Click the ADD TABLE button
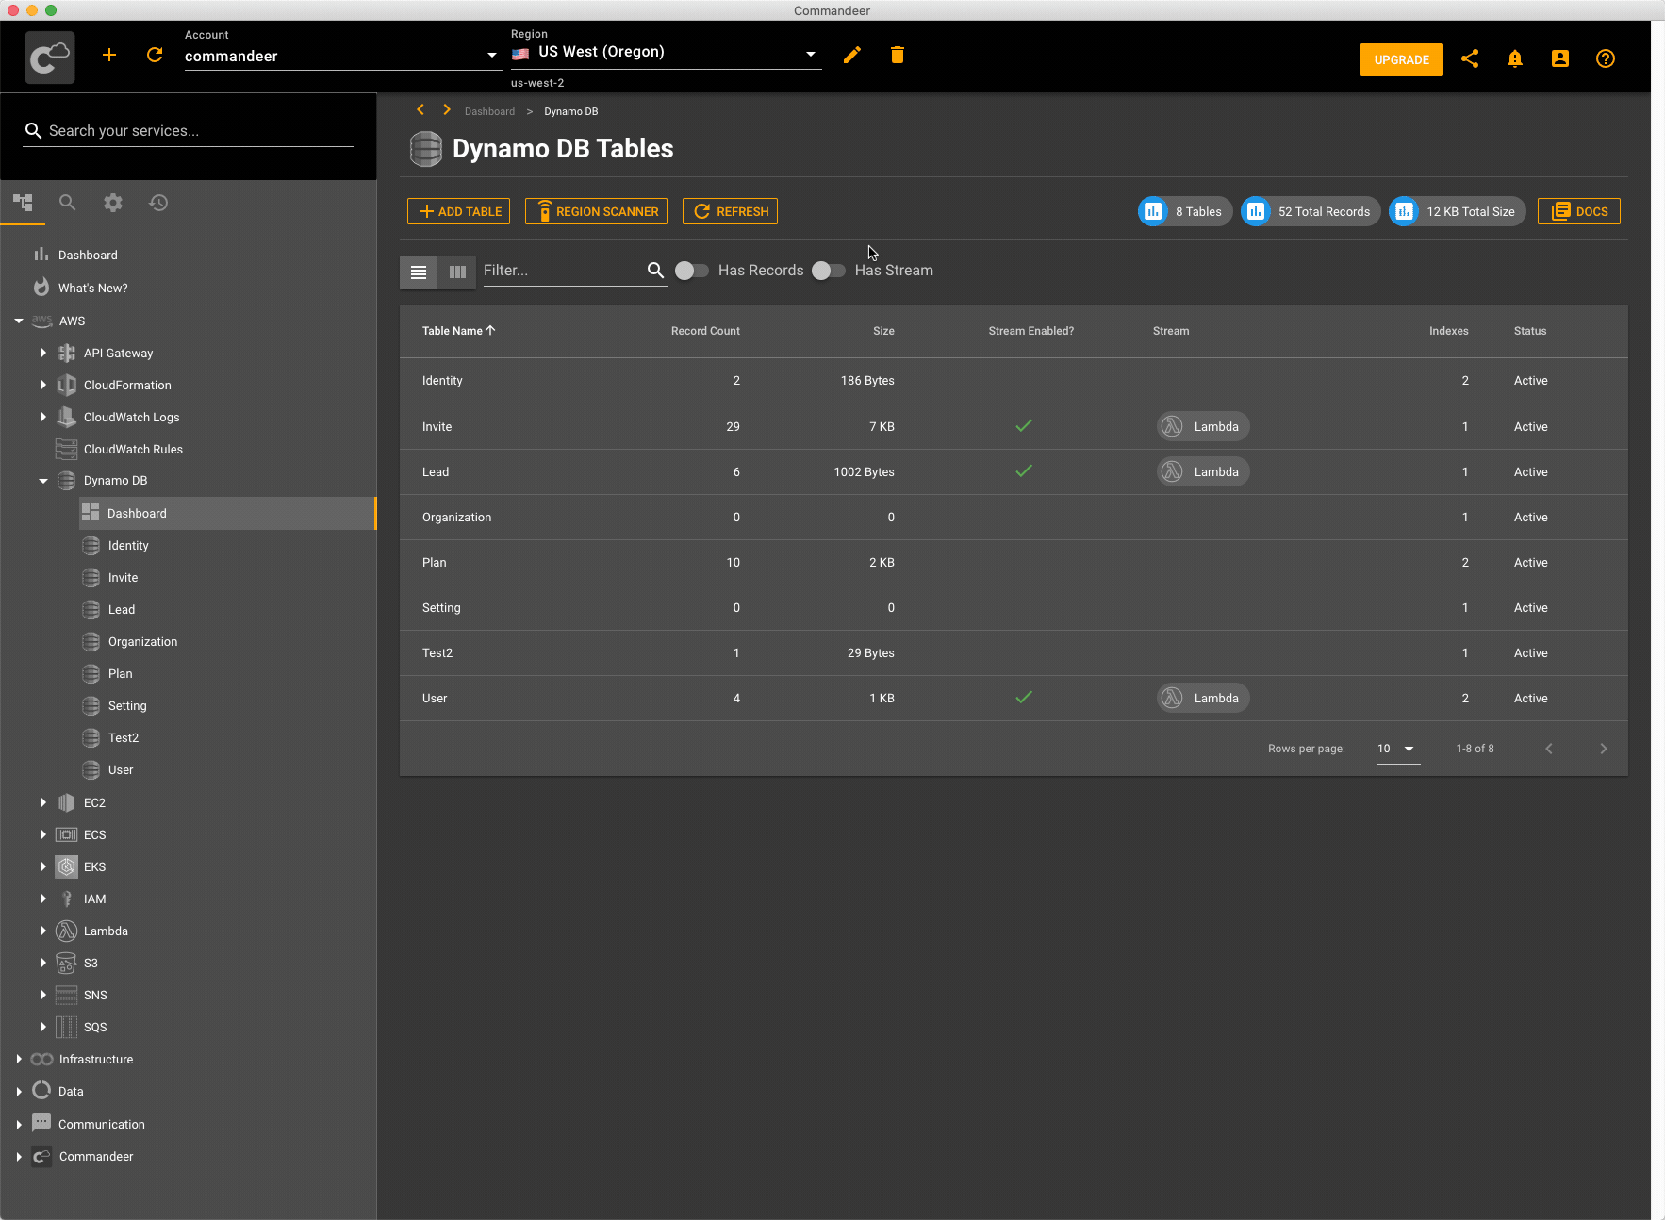The height and width of the screenshot is (1220, 1665). click(458, 211)
